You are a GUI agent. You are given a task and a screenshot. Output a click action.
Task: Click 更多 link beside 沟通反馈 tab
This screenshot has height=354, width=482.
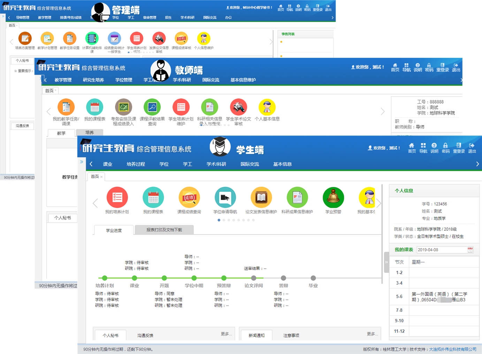point(226,334)
